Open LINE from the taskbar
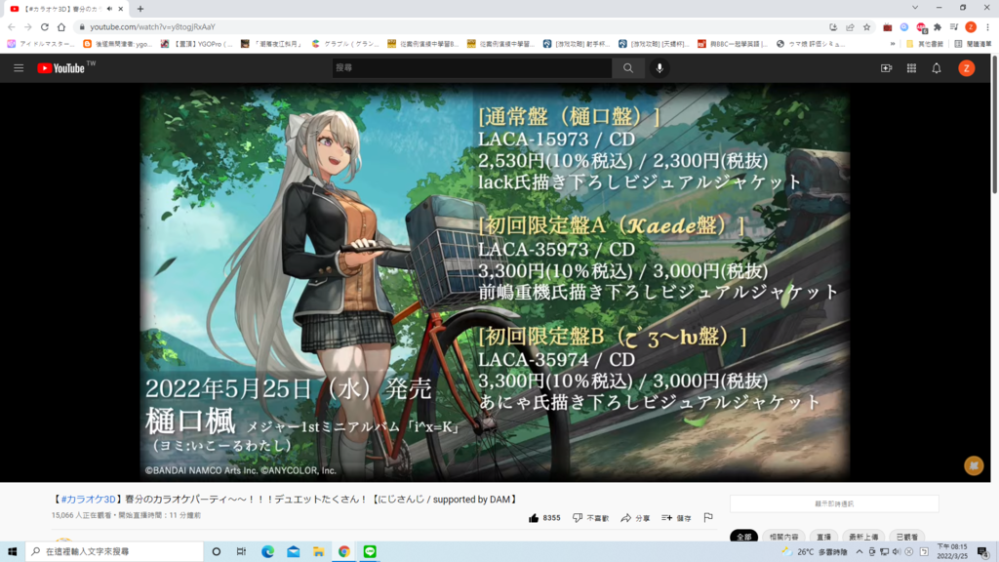The width and height of the screenshot is (999, 562). [x=370, y=551]
